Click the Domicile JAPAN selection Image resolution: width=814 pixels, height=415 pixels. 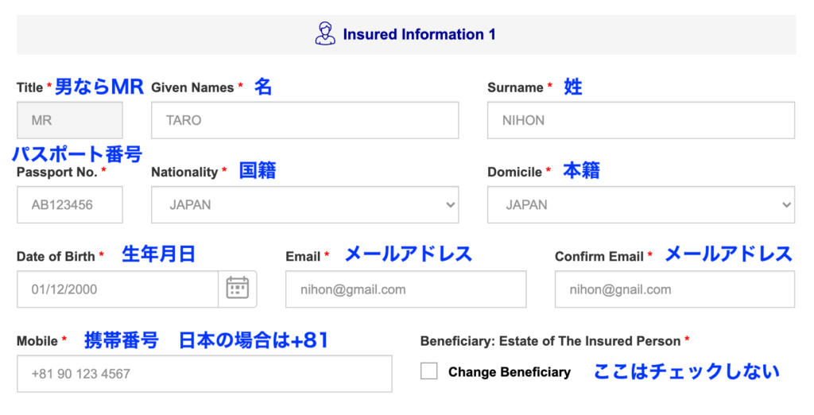(x=641, y=204)
